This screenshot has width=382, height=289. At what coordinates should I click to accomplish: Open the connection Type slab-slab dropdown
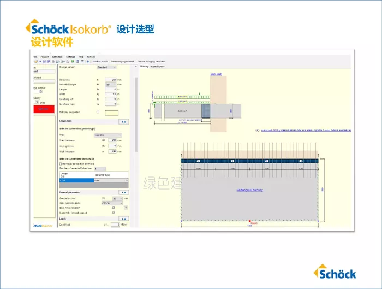click(108, 135)
